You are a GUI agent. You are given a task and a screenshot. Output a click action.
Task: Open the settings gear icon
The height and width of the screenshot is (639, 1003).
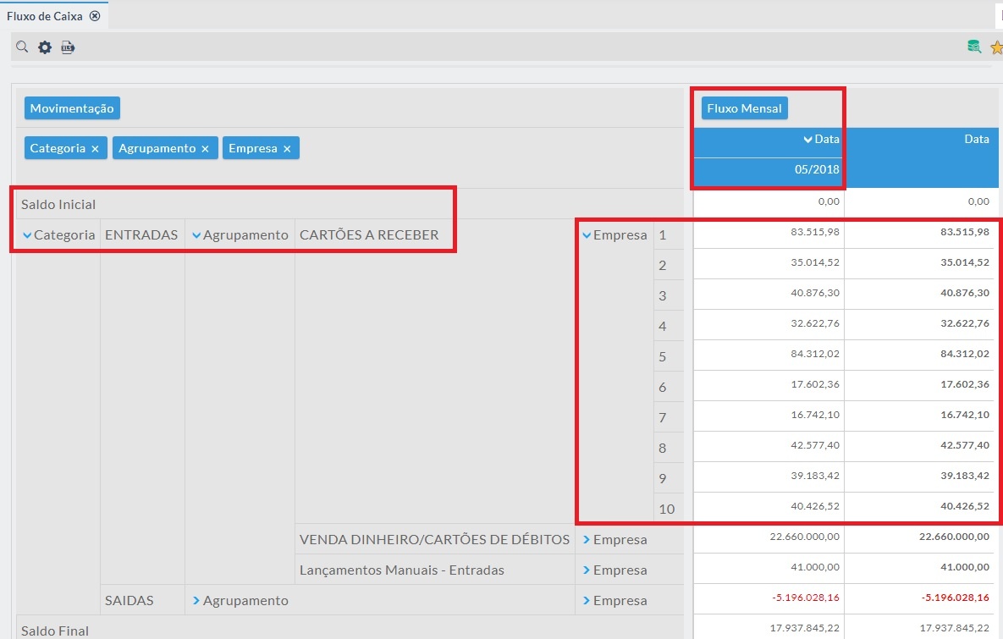click(x=45, y=47)
